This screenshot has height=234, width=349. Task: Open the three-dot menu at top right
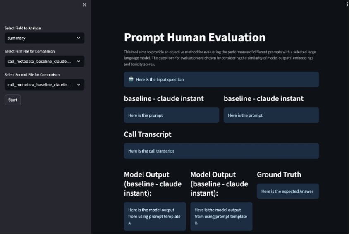click(347, 4)
